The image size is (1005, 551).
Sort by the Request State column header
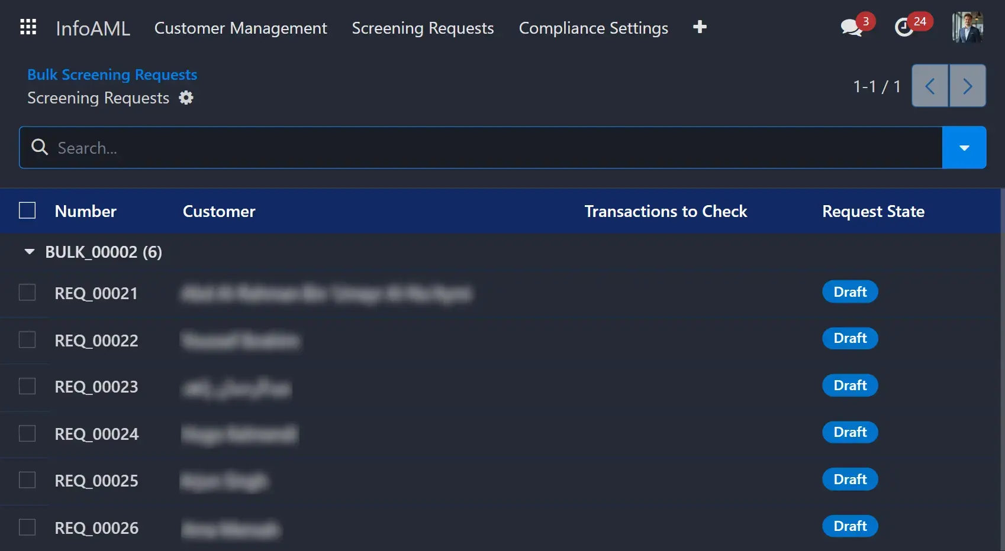(874, 211)
